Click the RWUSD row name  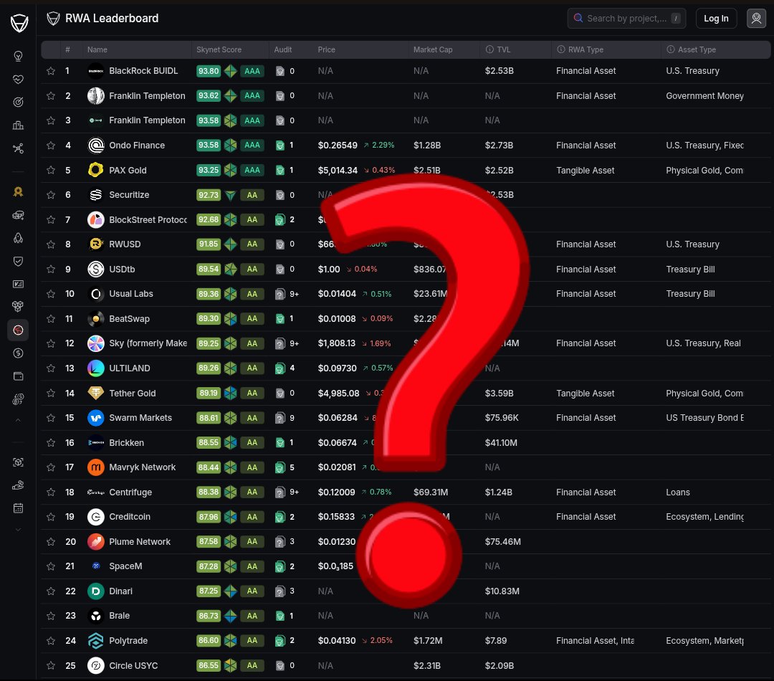coord(125,244)
